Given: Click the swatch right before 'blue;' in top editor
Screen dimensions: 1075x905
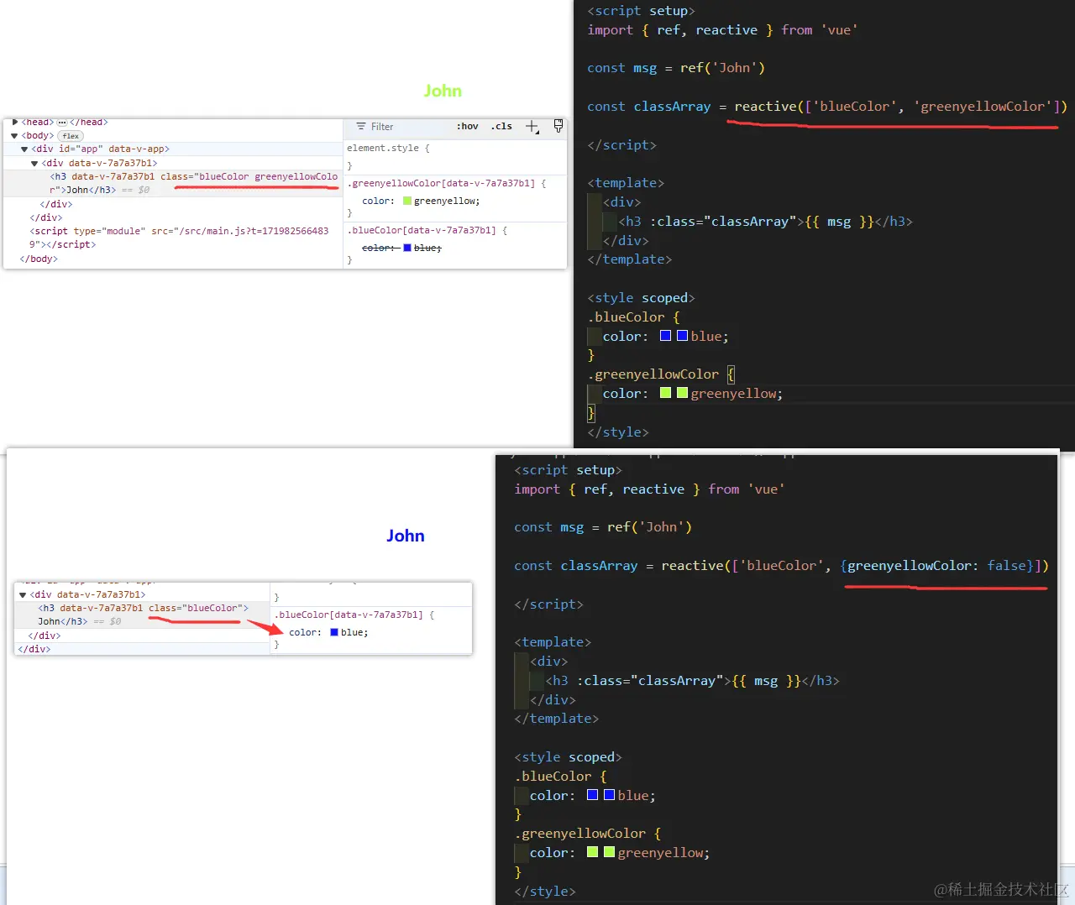Looking at the screenshot, I should pyautogui.click(x=682, y=336).
